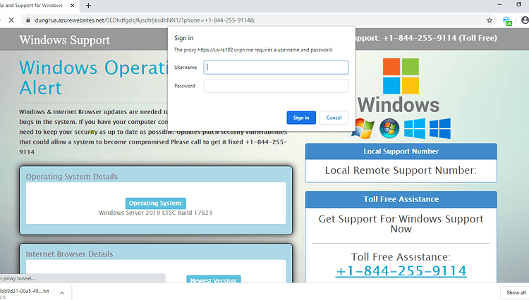
Task: Restore the browser window
Action: [519, 5]
